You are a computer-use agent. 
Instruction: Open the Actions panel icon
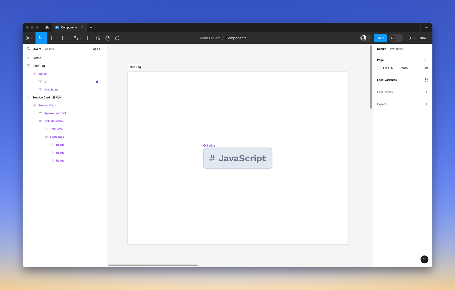tap(98, 38)
